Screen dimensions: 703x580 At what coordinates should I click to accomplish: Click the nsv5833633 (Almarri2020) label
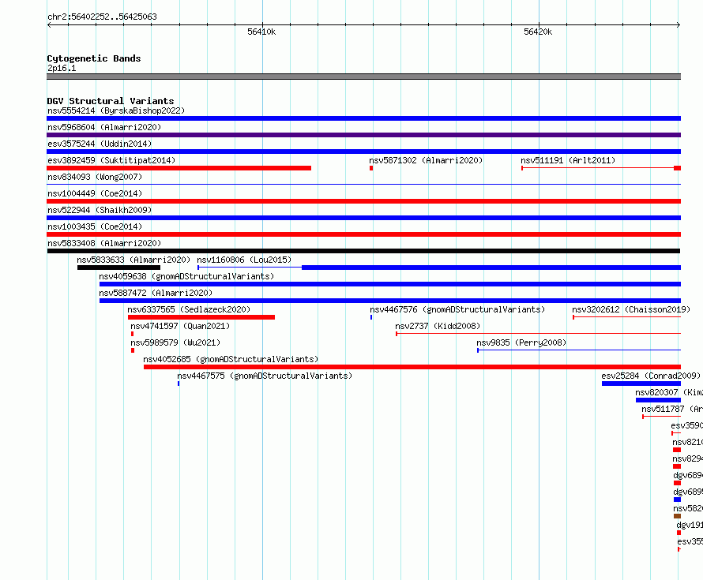(x=133, y=260)
